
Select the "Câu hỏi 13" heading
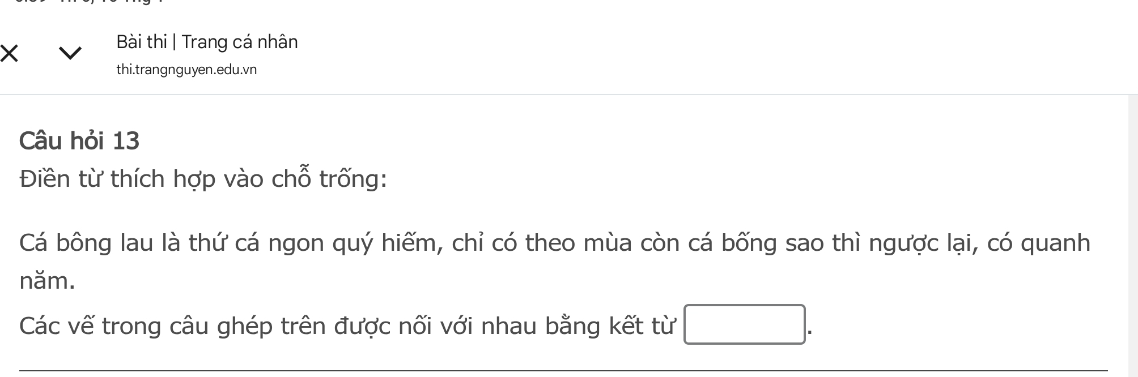click(x=79, y=140)
